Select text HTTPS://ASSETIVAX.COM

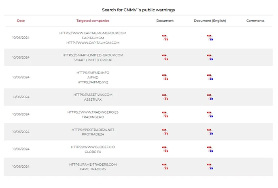point(93,95)
